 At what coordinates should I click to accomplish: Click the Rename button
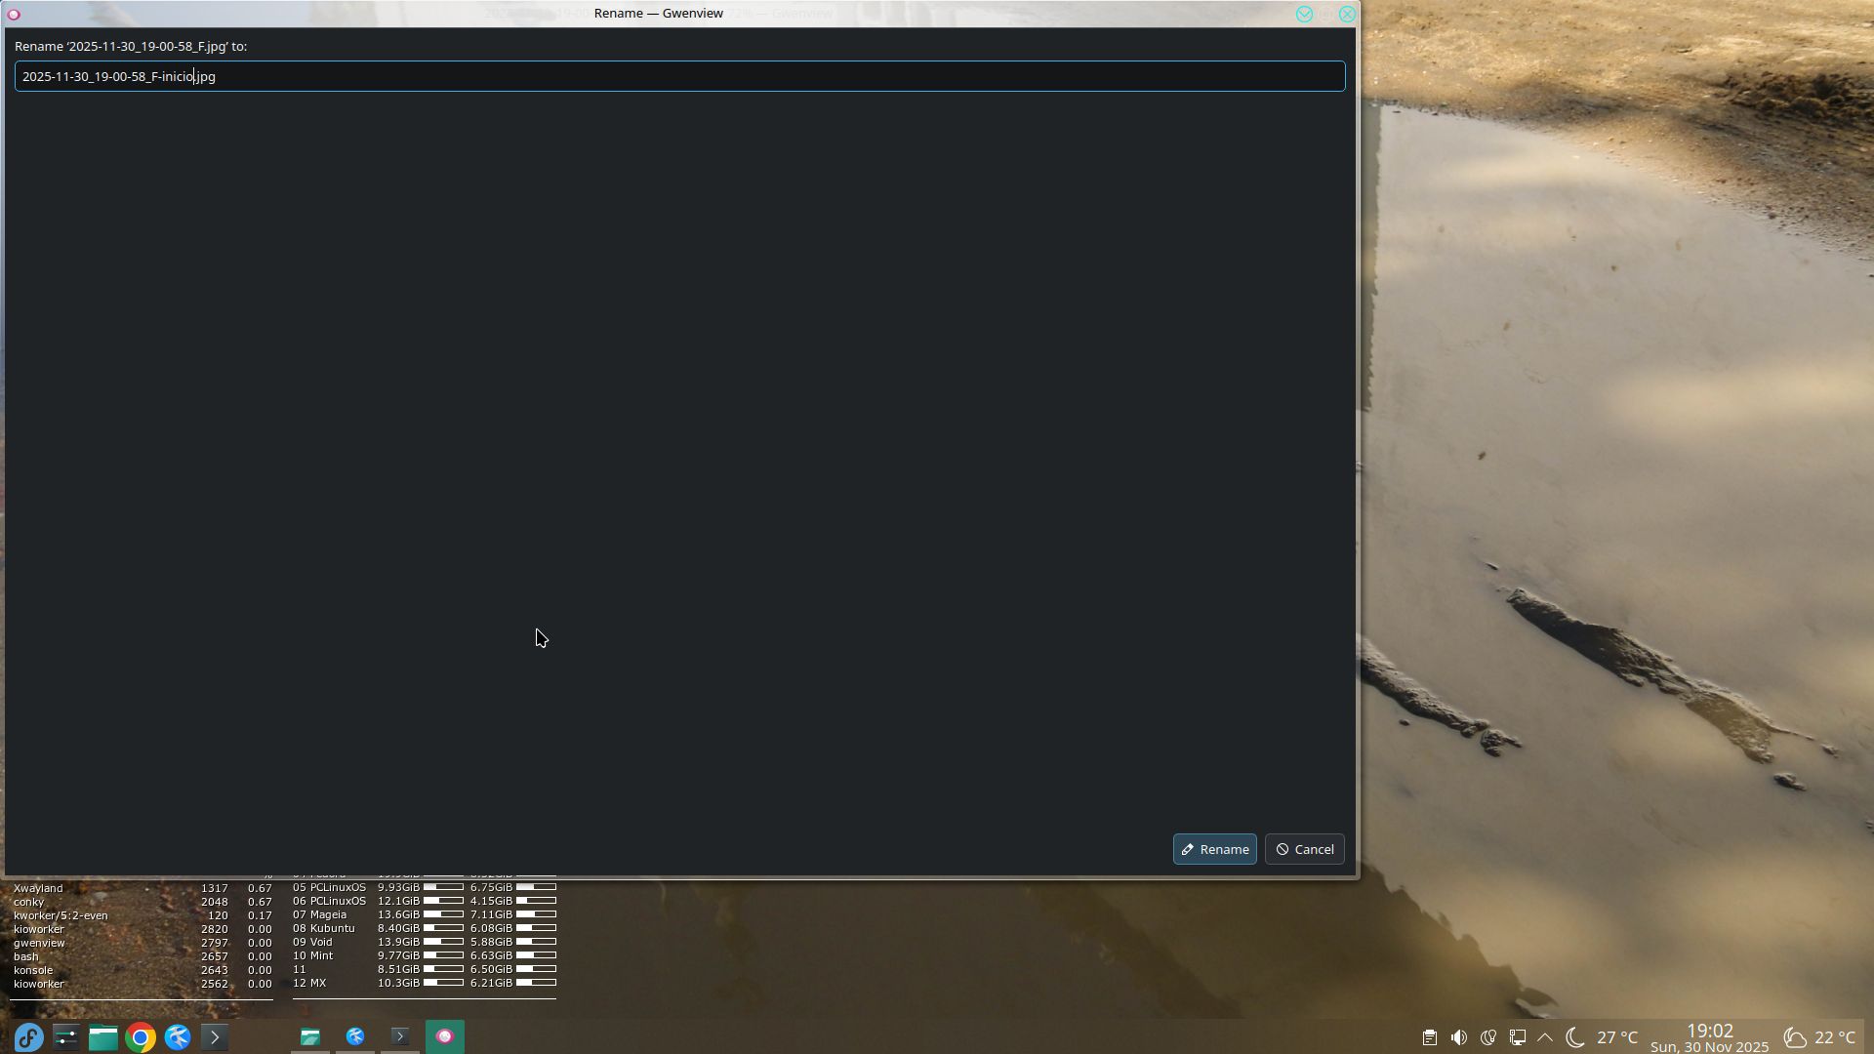[x=1214, y=849]
